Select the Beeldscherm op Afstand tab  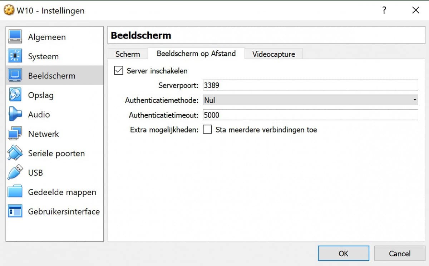196,54
